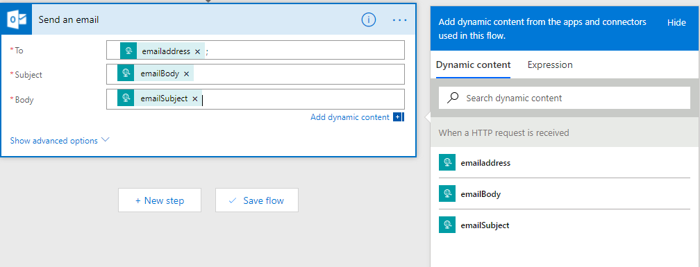The width and height of the screenshot is (700, 267).
Task: Switch to the Dynamic content tab
Action: (x=473, y=65)
